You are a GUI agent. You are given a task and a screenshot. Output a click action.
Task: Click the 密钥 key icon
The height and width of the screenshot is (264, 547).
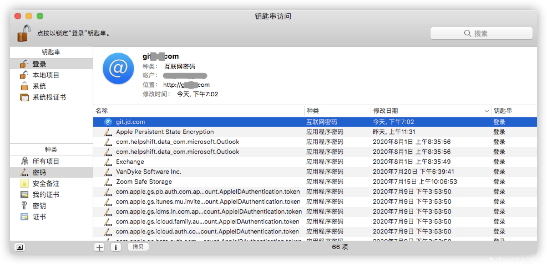pyautogui.click(x=24, y=205)
